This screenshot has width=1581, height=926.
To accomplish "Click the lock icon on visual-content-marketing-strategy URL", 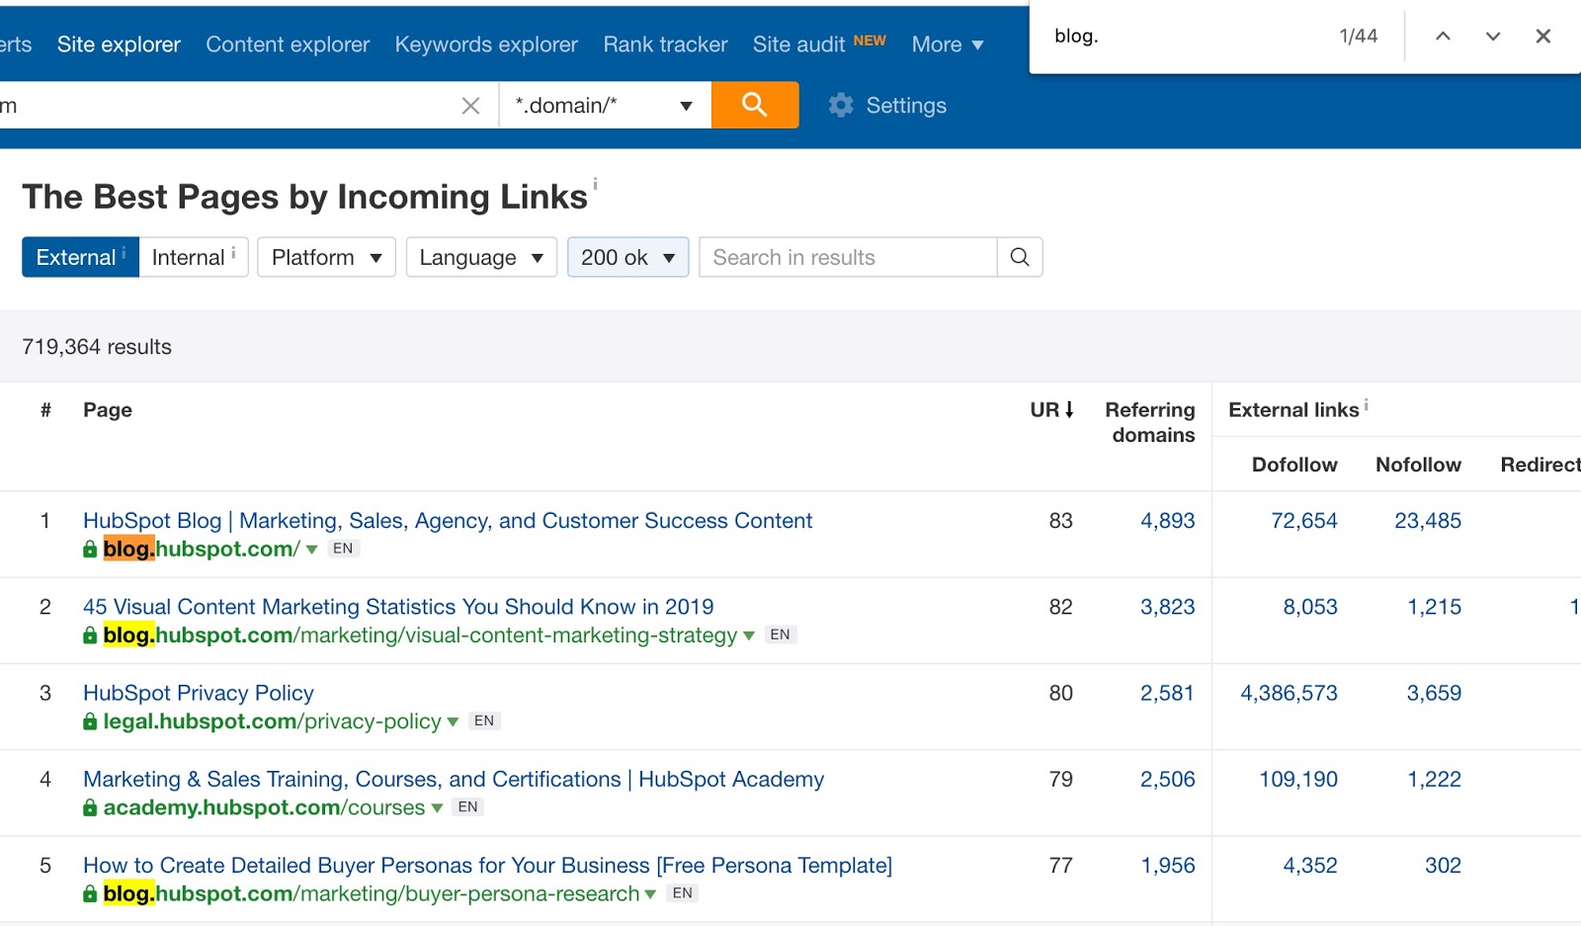I will click(x=90, y=635).
